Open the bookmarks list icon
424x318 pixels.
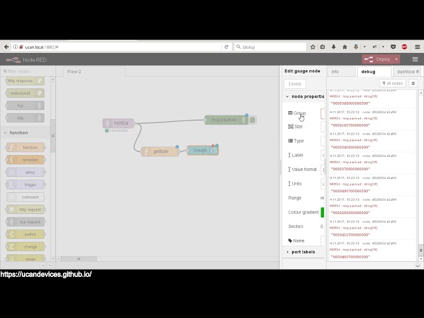[x=323, y=47]
